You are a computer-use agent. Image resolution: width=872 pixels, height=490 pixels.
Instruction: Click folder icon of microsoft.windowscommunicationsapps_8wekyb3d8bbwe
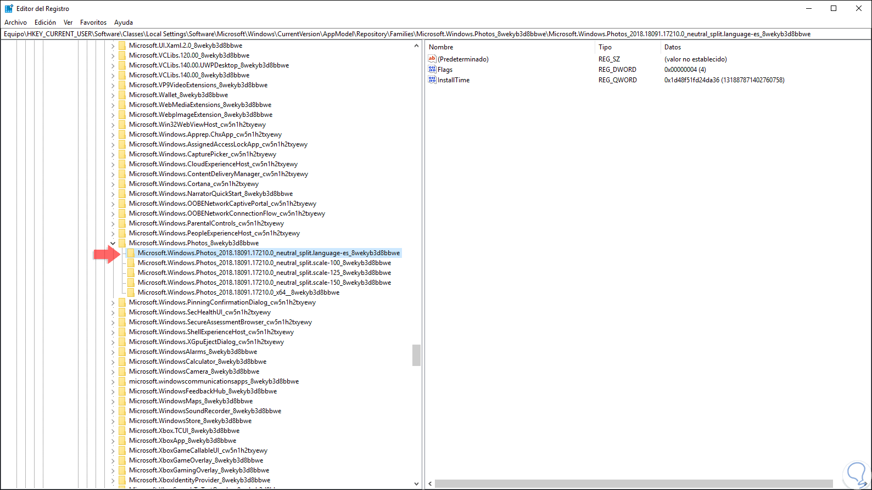coord(122,381)
